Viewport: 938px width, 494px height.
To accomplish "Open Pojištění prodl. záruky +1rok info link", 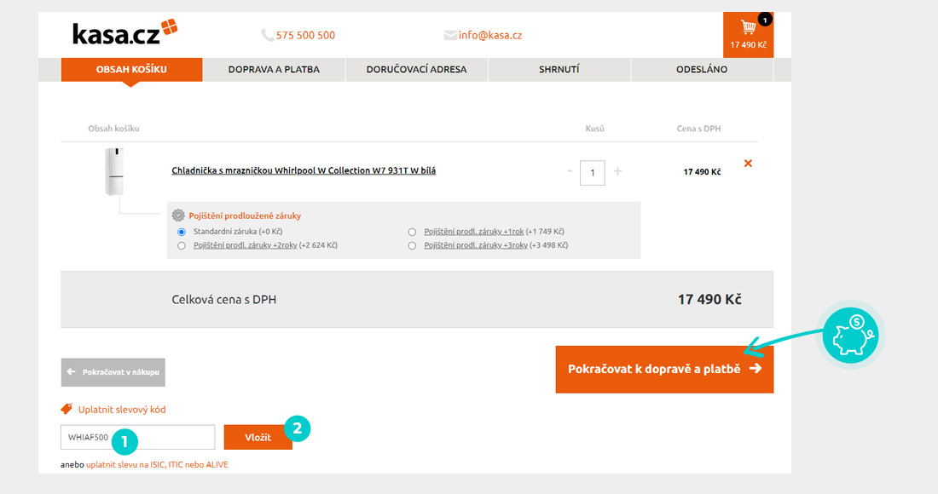I will click(474, 232).
